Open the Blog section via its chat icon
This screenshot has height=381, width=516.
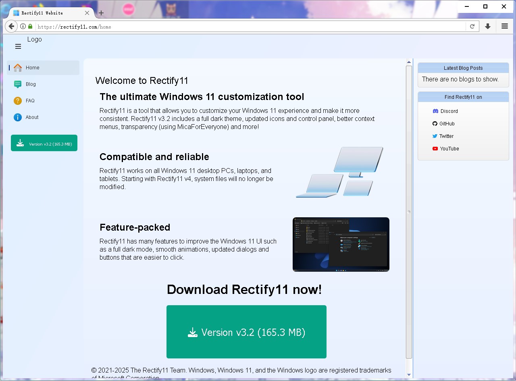coord(18,84)
